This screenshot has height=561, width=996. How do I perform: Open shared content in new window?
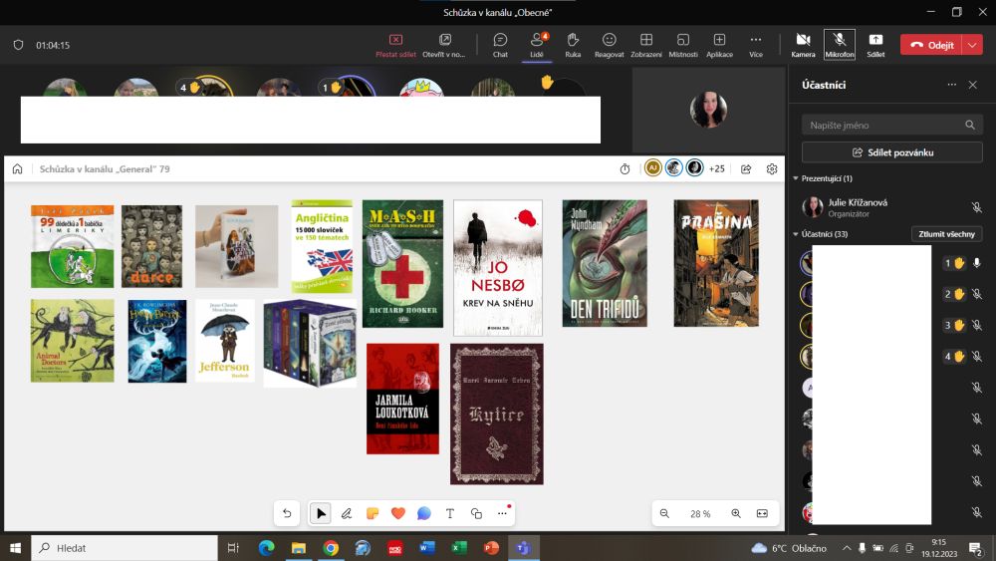tap(444, 45)
